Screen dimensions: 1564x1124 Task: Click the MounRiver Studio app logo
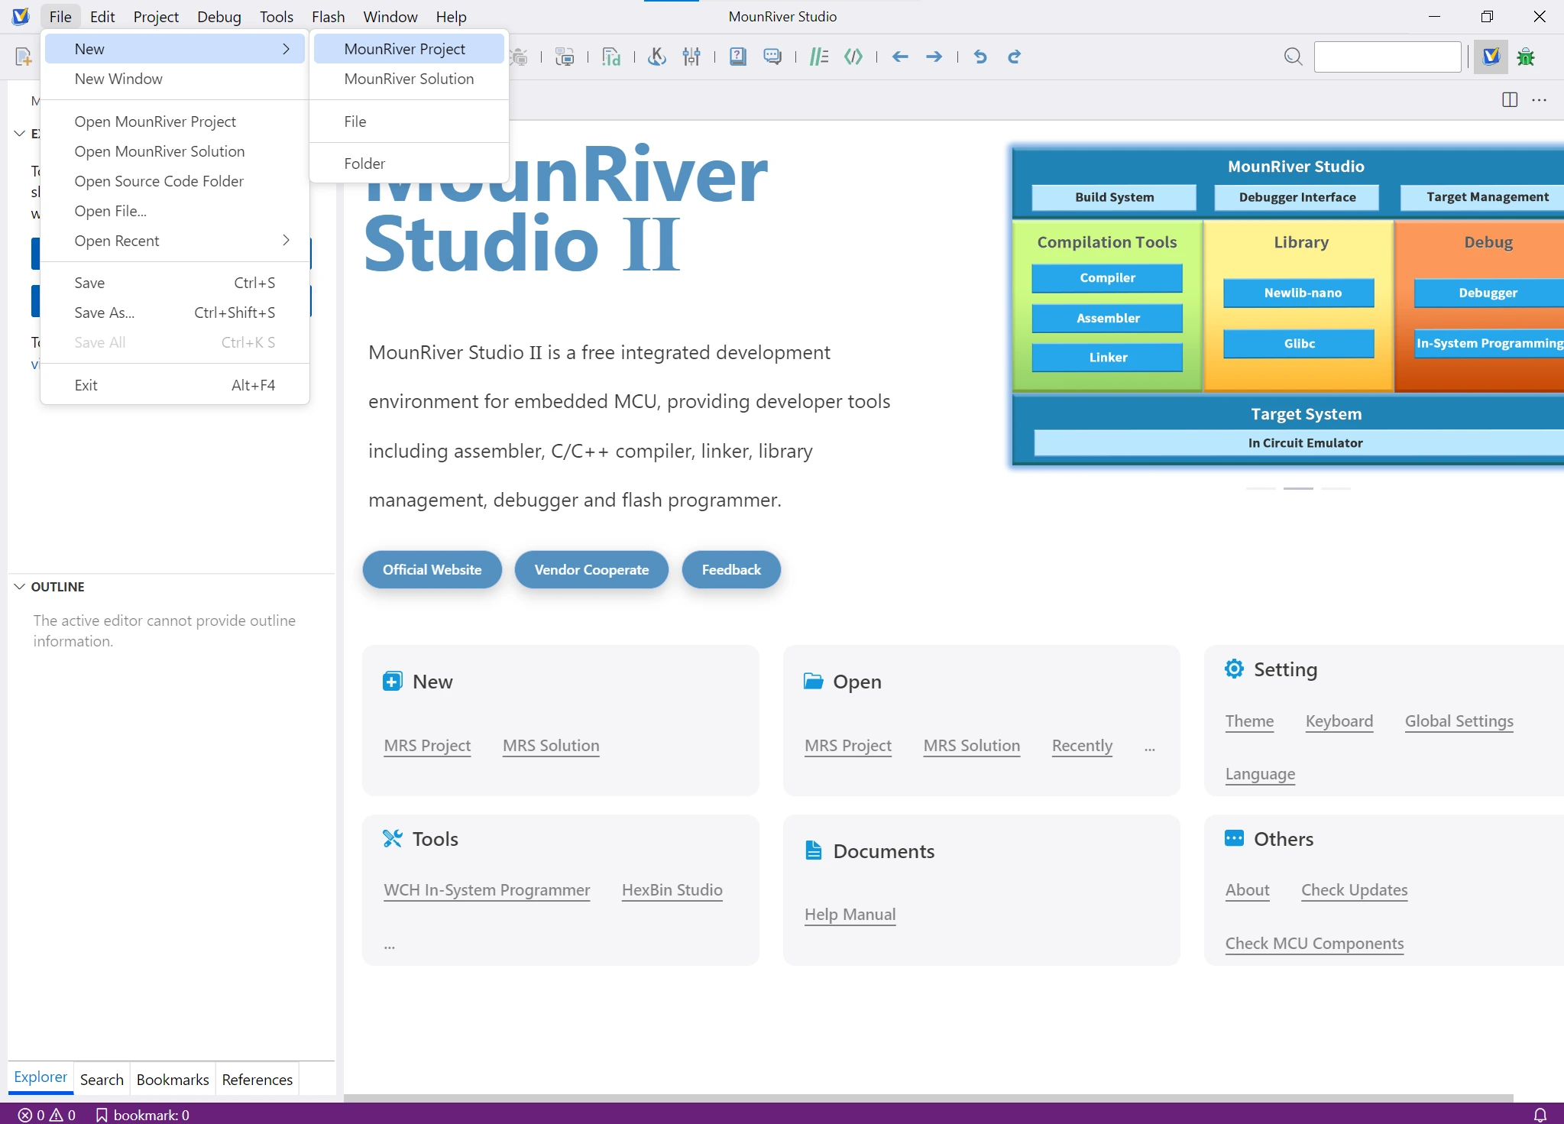[21, 16]
